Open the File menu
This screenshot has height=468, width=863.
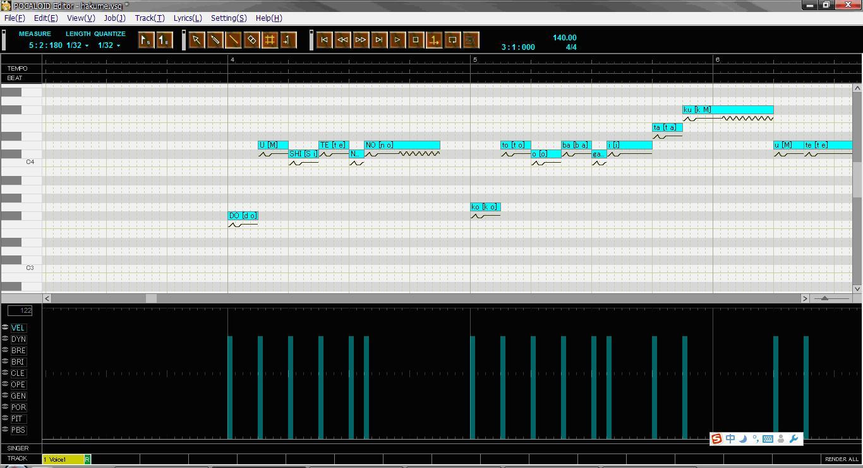point(15,18)
